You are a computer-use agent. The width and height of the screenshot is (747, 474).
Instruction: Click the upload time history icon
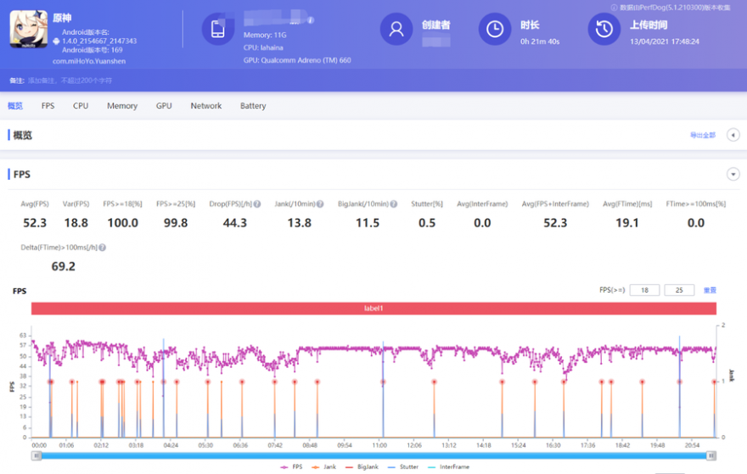pyautogui.click(x=604, y=29)
